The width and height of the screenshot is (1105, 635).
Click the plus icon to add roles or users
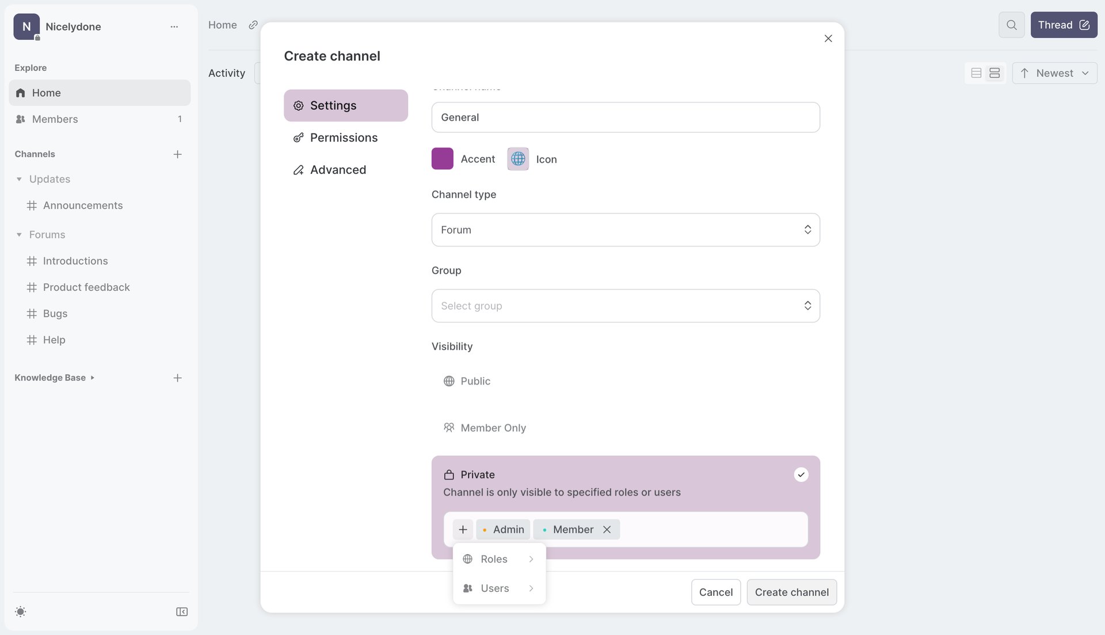463,529
